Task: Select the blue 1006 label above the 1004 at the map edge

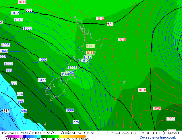Action: pyautogui.click(x=5, y=45)
